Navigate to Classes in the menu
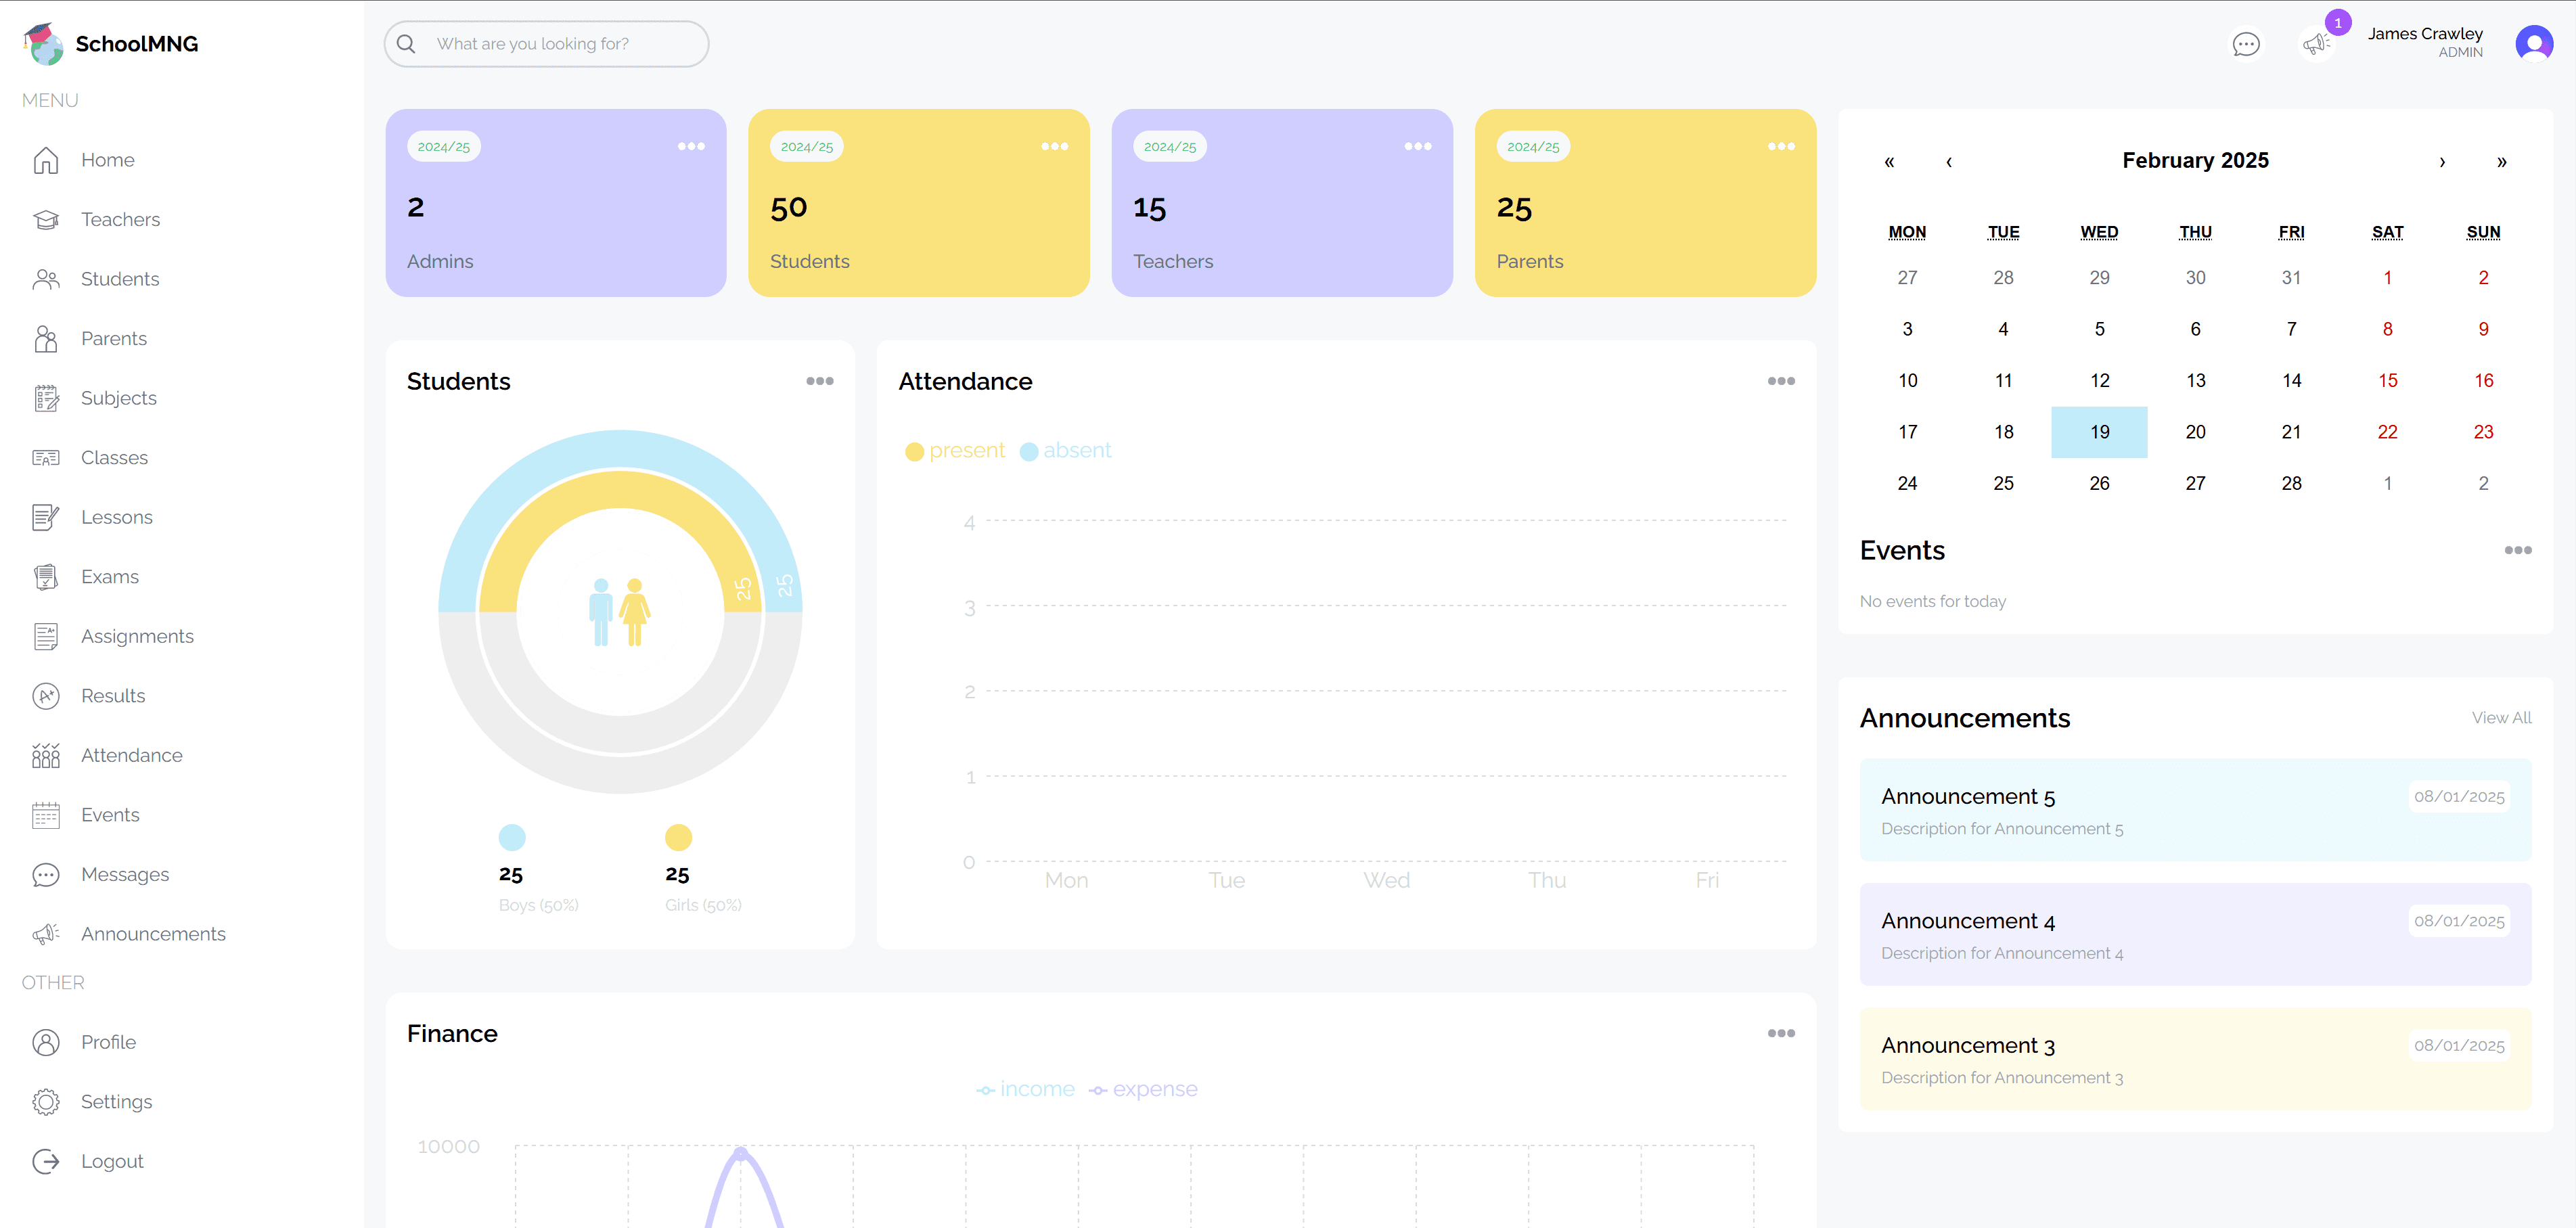The height and width of the screenshot is (1228, 2576). click(114, 458)
